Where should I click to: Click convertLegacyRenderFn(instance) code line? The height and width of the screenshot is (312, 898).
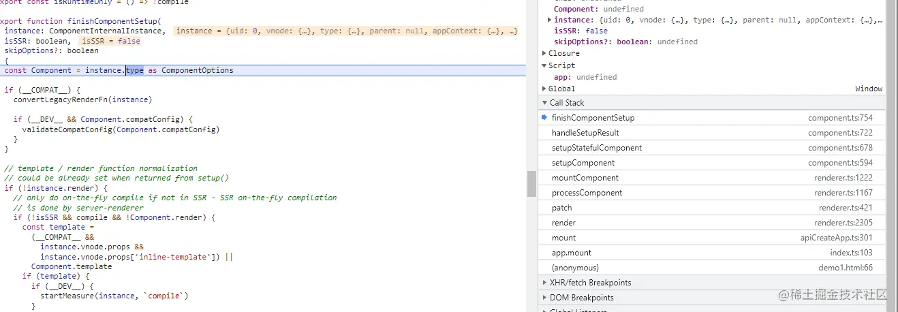(x=82, y=99)
